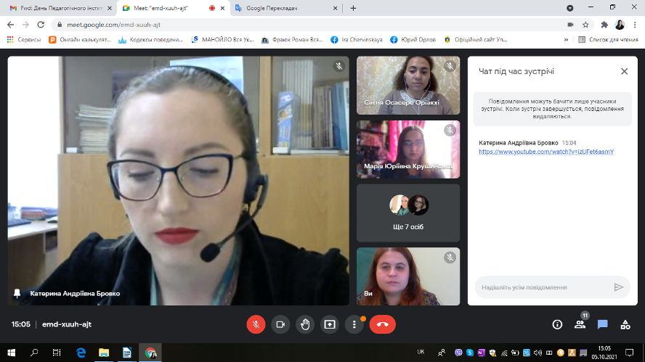Open camera permission icon in address bar
Viewport: 645px width, 362px height.
click(570, 25)
